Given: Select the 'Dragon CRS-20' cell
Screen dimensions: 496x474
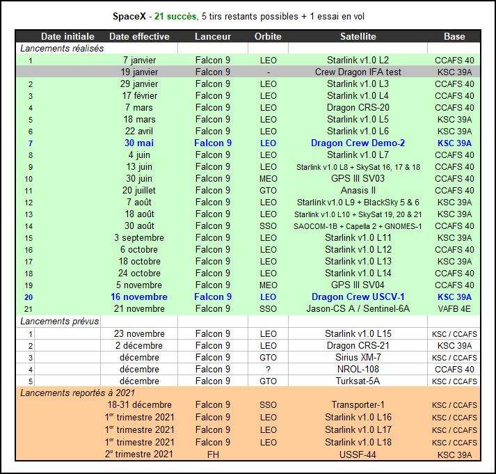Looking at the screenshot, I should point(358,108).
